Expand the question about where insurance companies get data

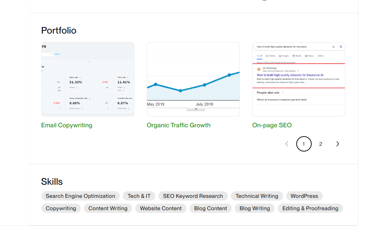(x=282, y=99)
